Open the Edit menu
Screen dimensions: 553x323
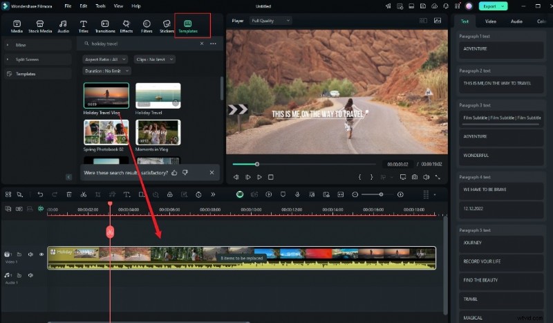(x=83, y=6)
